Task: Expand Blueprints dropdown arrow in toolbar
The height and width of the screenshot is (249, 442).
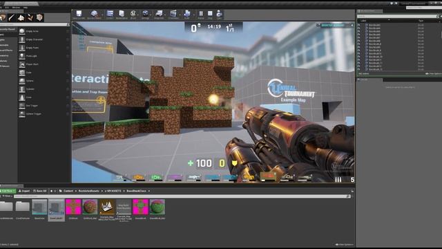Action: tap(166, 15)
